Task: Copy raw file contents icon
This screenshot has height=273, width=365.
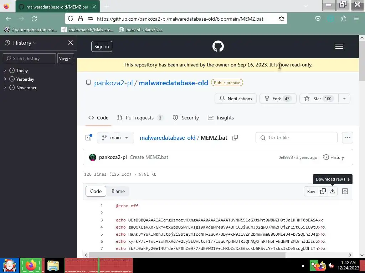Action: pos(323,191)
